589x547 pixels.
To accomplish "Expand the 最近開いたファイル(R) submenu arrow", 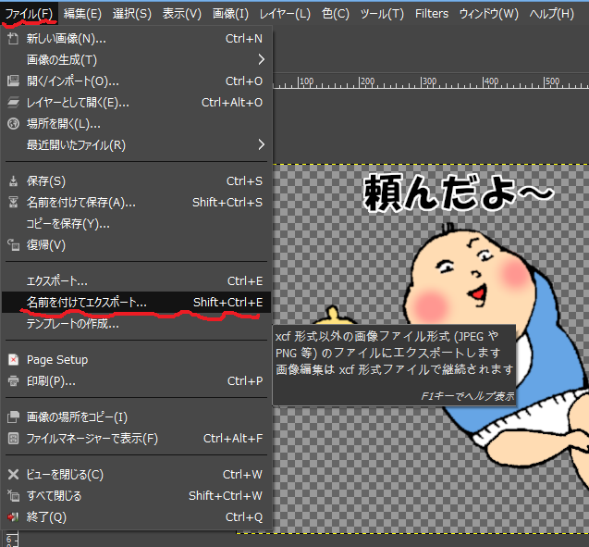I will pyautogui.click(x=262, y=144).
